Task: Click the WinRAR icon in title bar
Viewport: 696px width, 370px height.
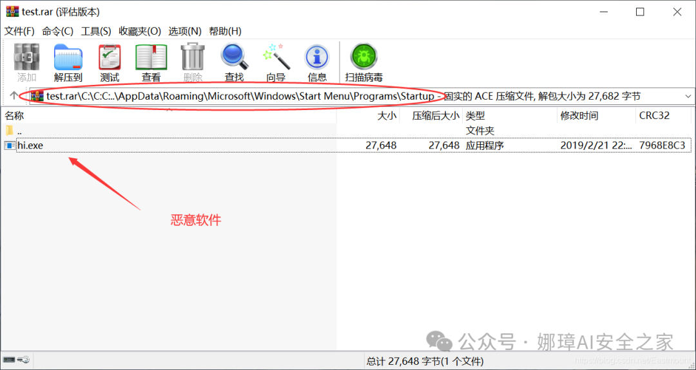Action: (12, 12)
